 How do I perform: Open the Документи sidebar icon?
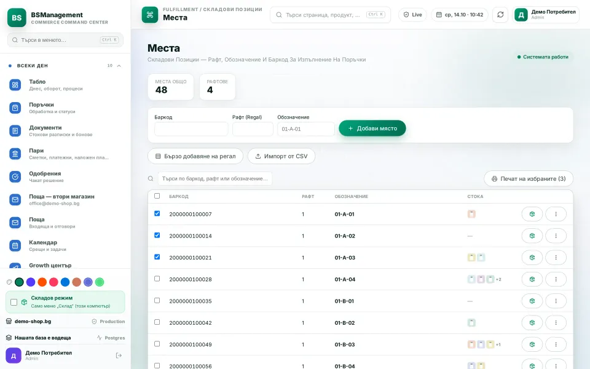pos(15,131)
